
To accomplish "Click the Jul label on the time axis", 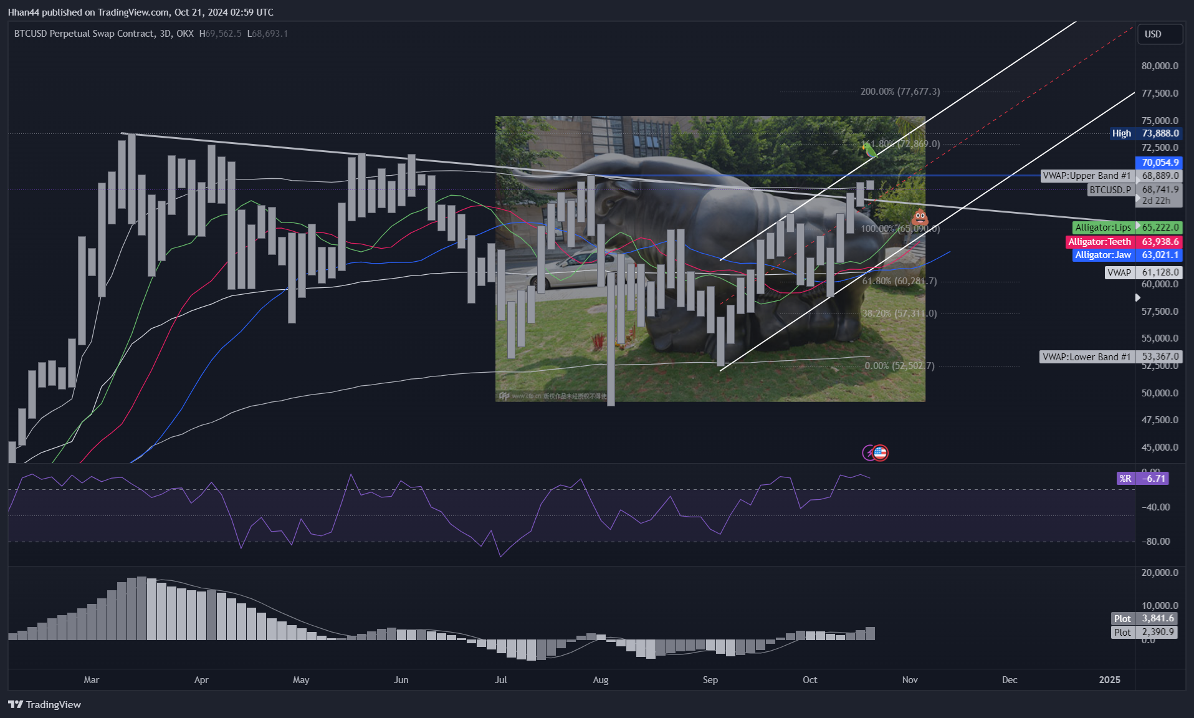I will point(501,680).
